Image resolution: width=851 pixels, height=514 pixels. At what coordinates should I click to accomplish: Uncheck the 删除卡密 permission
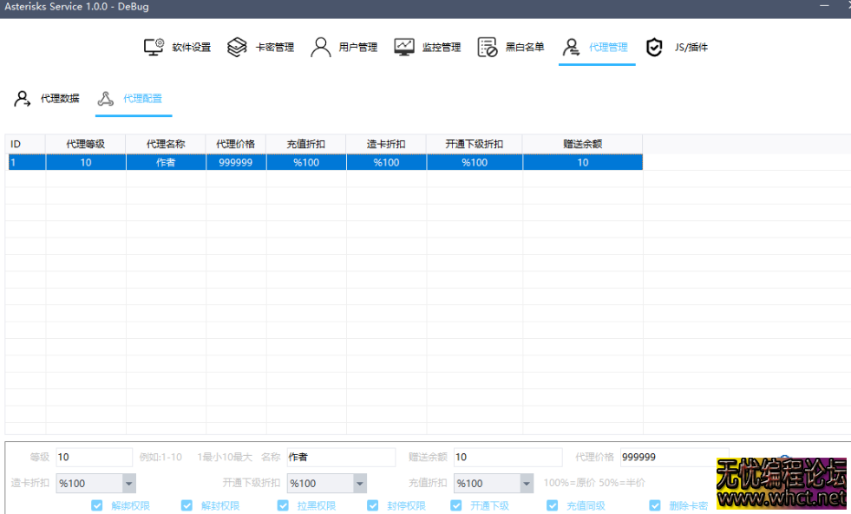(655, 505)
